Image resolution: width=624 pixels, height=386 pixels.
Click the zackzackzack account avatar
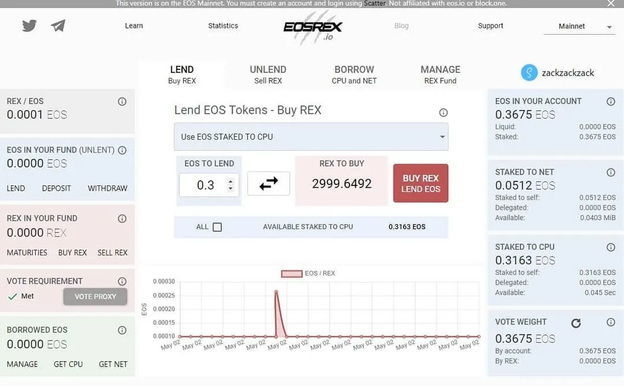click(x=529, y=72)
